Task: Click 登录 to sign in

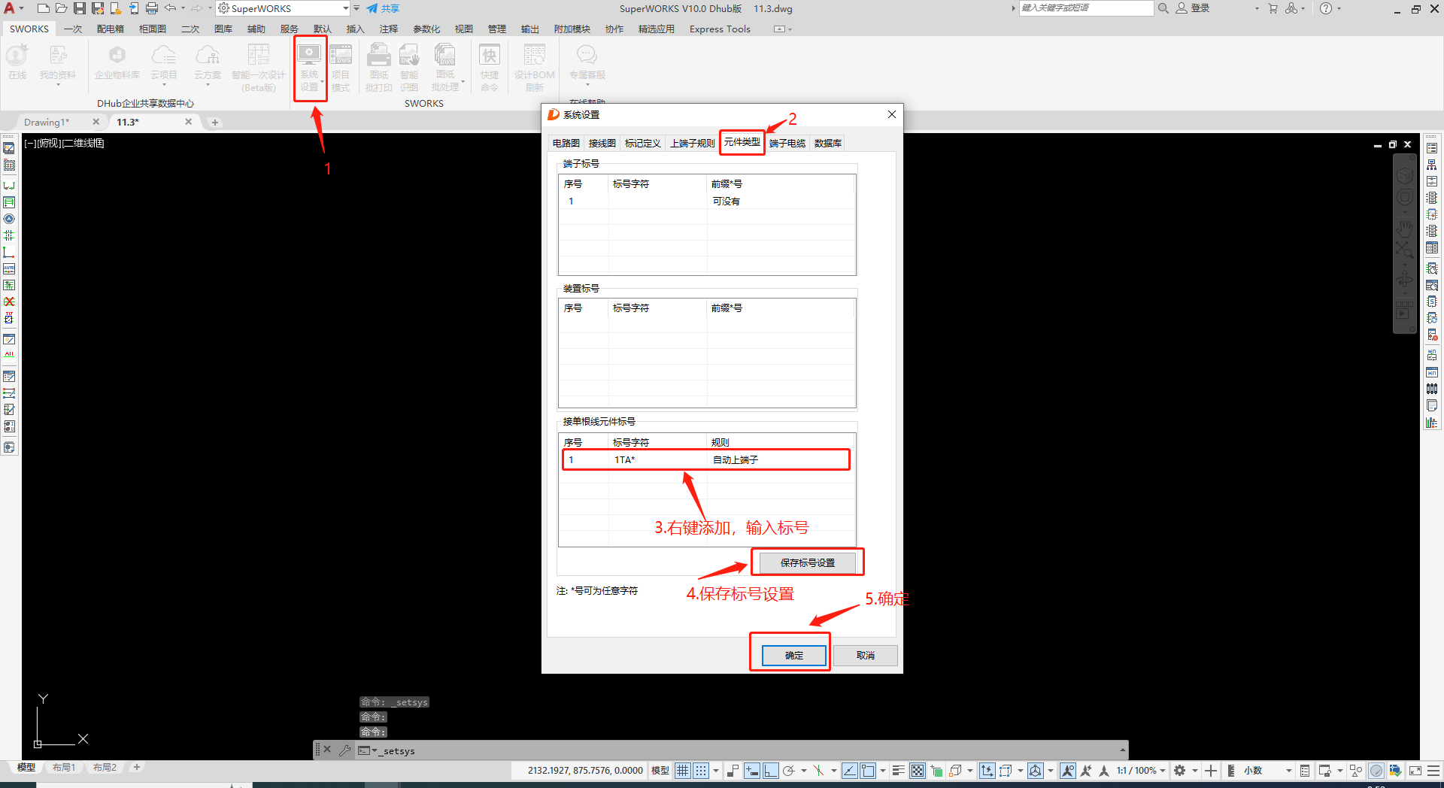Action: tap(1194, 8)
